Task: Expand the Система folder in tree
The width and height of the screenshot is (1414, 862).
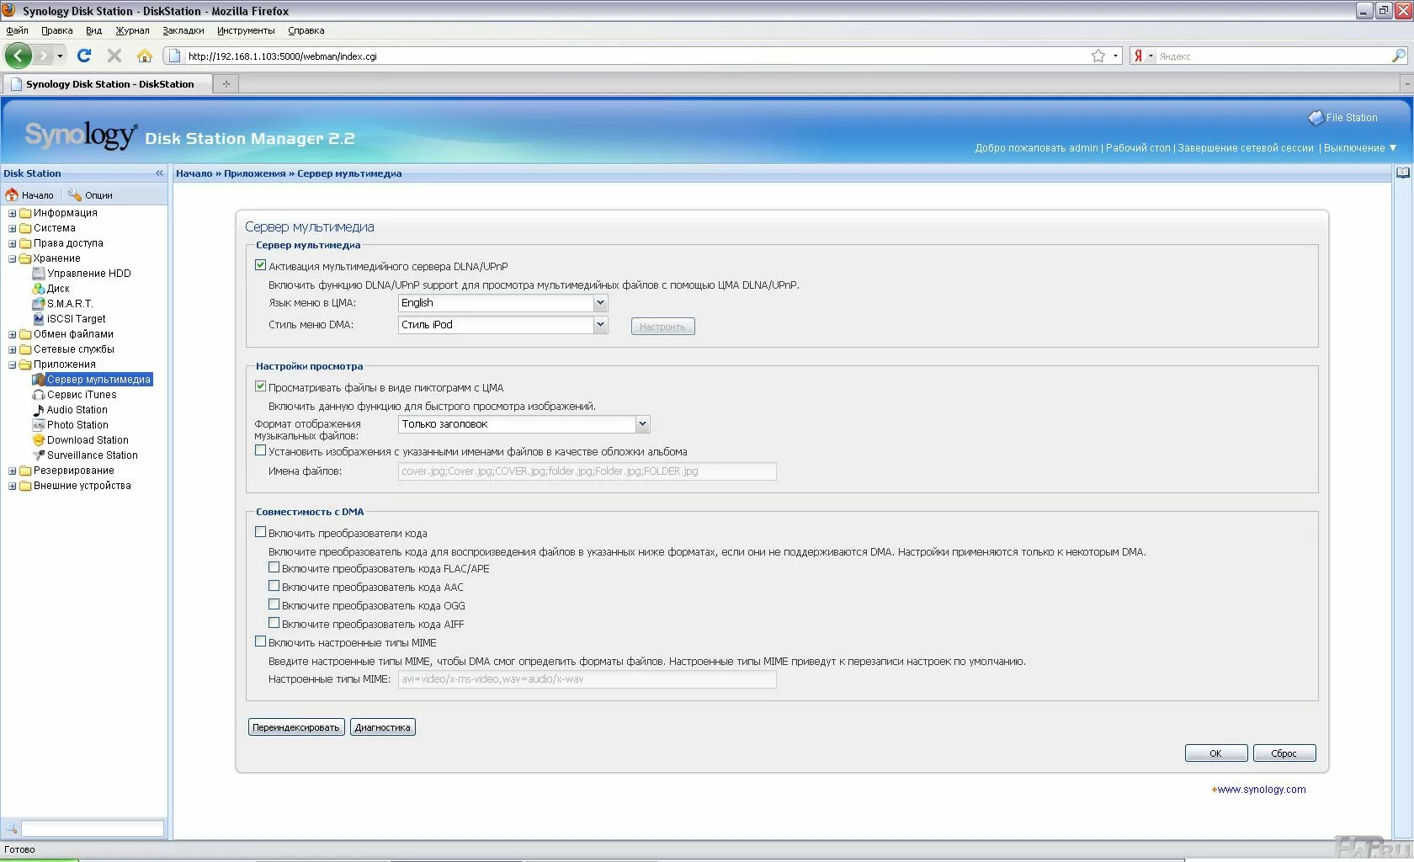Action: 13,228
